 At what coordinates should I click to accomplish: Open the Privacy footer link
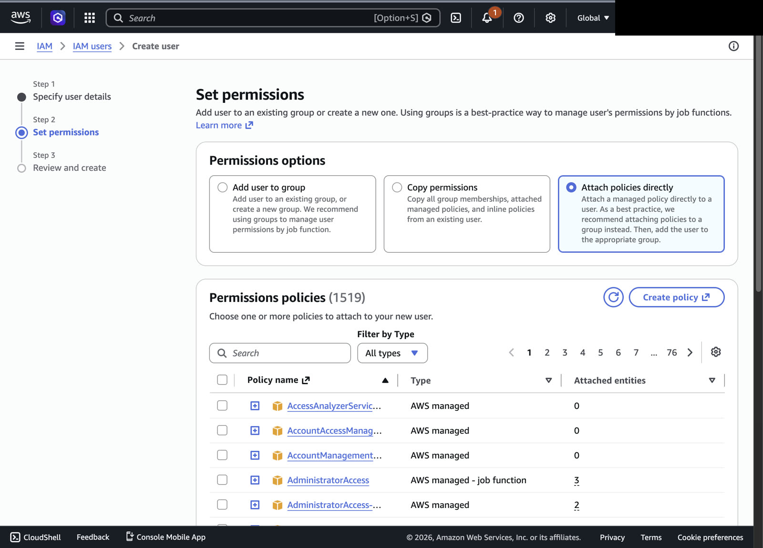coord(612,537)
